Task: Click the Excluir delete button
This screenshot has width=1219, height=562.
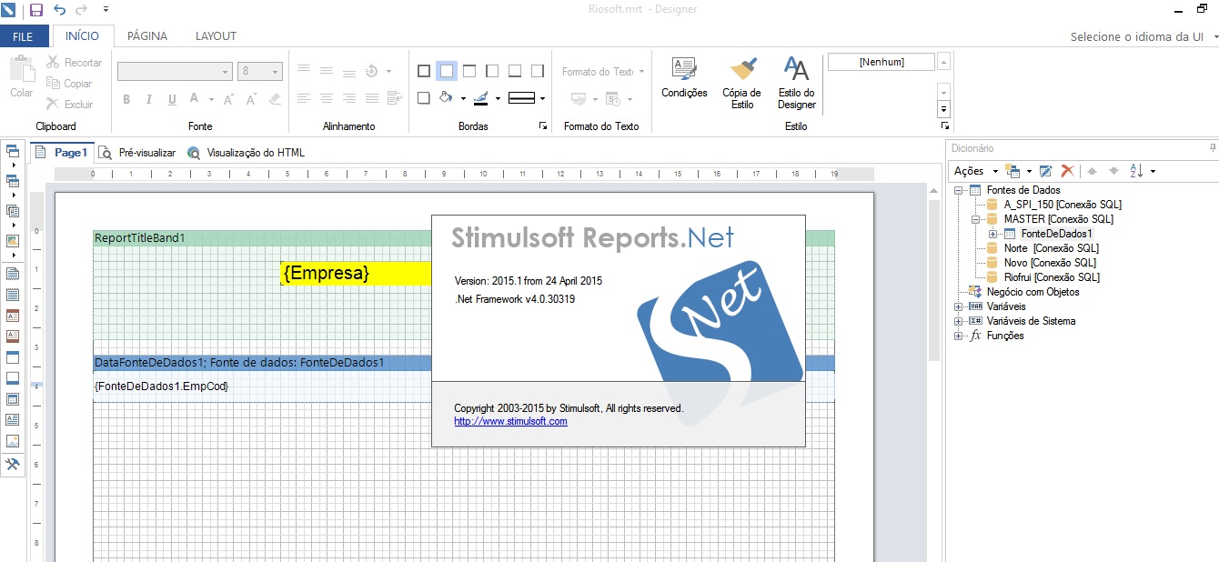Action: 70,105
